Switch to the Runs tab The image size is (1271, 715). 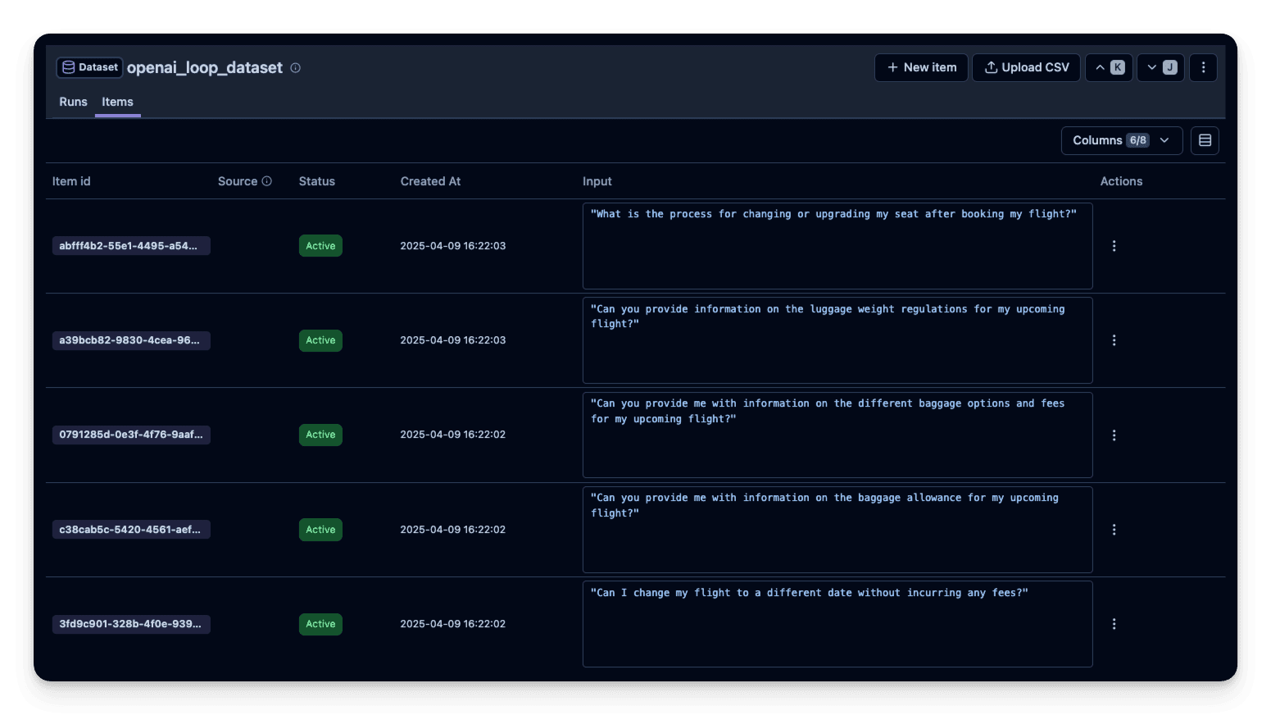[73, 102]
